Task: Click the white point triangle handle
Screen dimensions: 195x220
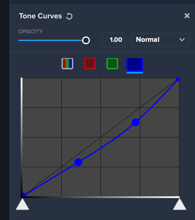Action: click(x=180, y=204)
